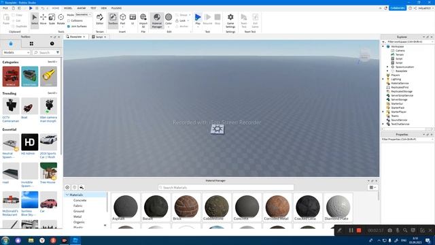Choose the Rotate tool
The height and width of the screenshot is (245, 435).
point(60,20)
